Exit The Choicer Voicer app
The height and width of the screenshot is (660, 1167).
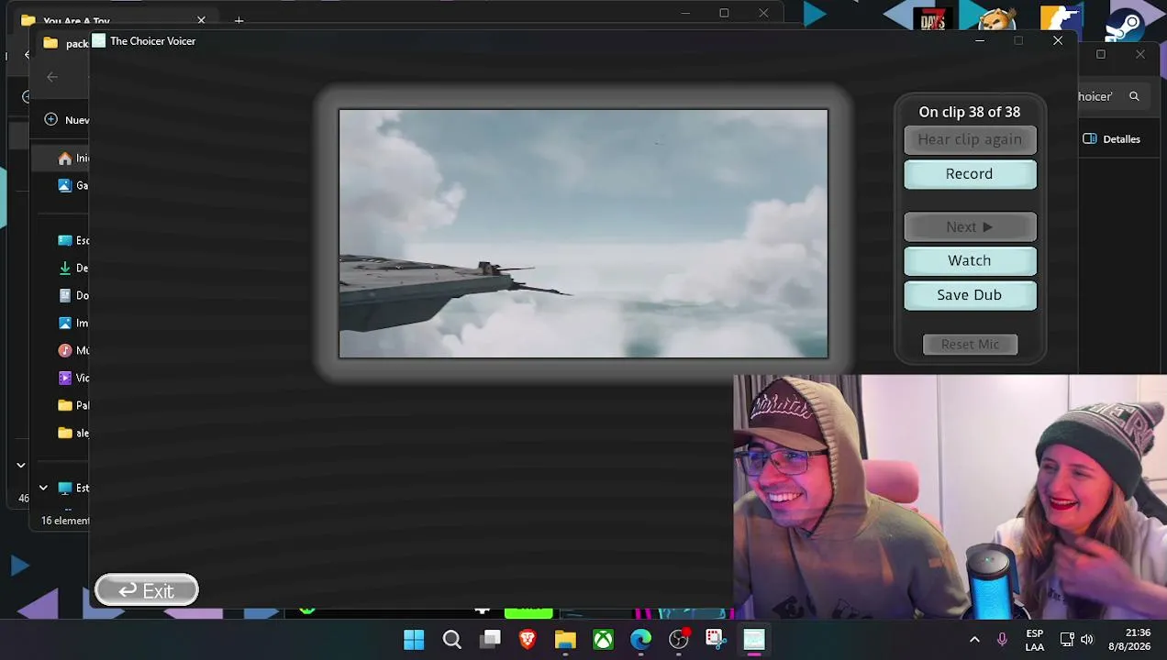click(147, 591)
